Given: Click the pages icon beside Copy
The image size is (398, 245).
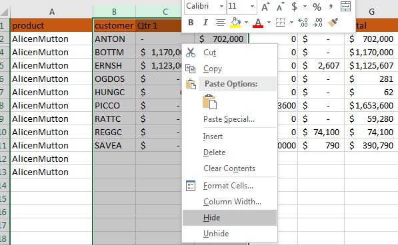Looking at the screenshot, I should coord(191,69).
